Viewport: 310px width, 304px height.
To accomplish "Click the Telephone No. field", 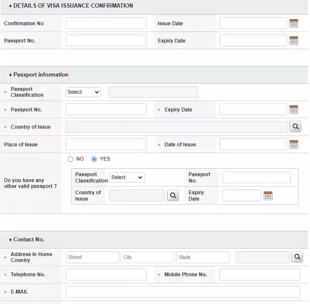I will pos(106,275).
